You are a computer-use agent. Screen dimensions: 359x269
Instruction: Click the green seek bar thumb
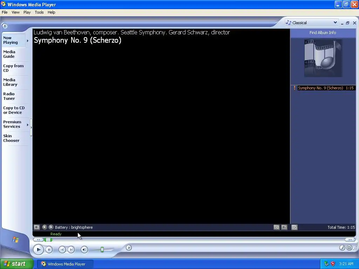48,240
